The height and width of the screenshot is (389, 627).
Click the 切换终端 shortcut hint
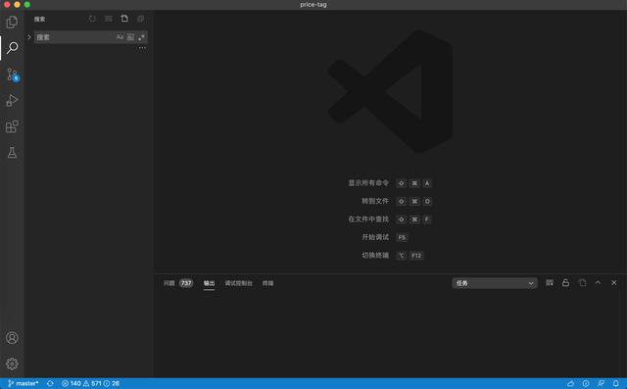tap(375, 255)
